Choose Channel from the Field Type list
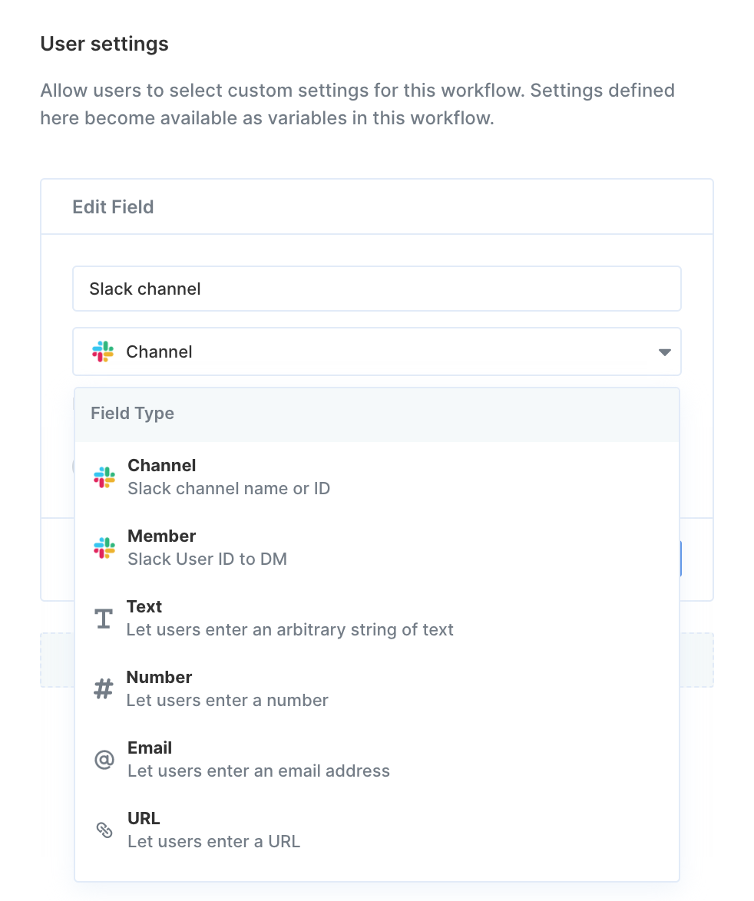754x901 pixels. [377, 477]
